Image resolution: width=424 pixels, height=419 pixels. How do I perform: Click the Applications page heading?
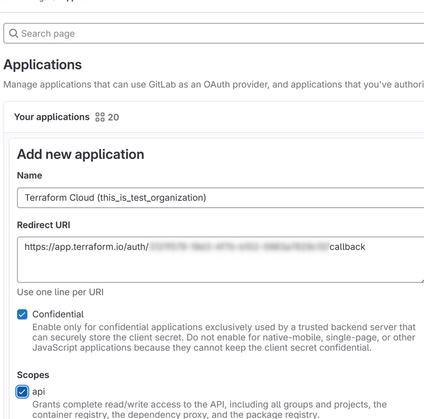click(x=42, y=65)
